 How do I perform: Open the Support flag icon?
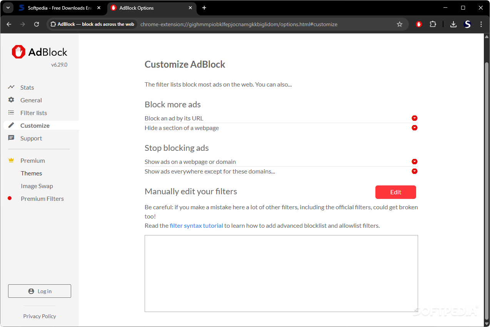tap(12, 138)
